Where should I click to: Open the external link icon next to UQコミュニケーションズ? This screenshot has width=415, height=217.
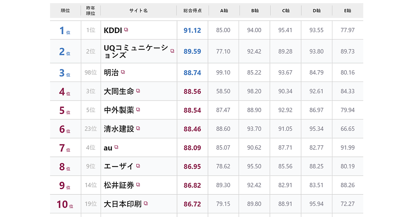pyautogui.click(x=172, y=51)
